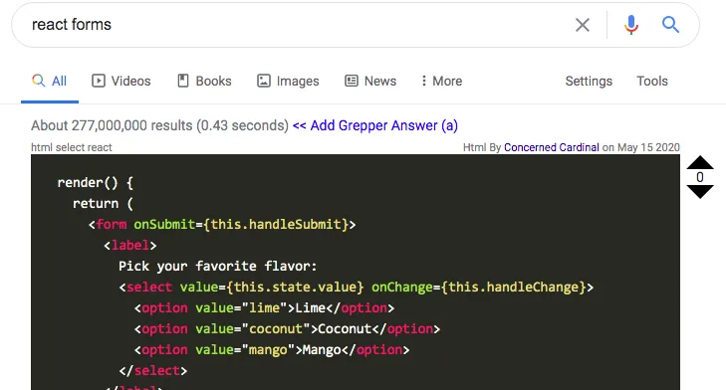Click the option value="mango" code line
Screen dimensions: 726x390
point(272,350)
